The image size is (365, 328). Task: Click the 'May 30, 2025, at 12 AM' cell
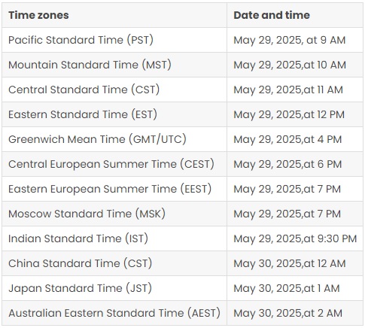pos(295,263)
